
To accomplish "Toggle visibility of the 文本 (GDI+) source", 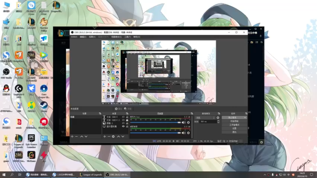I will click(123, 117).
